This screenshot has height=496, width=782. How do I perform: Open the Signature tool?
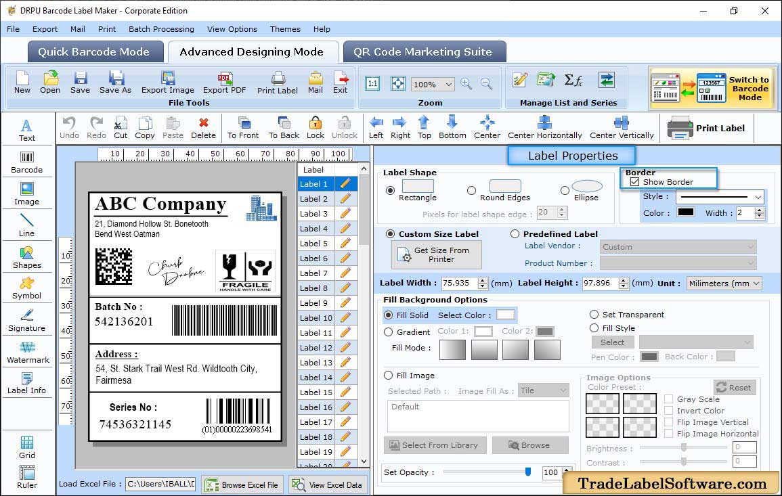click(27, 321)
